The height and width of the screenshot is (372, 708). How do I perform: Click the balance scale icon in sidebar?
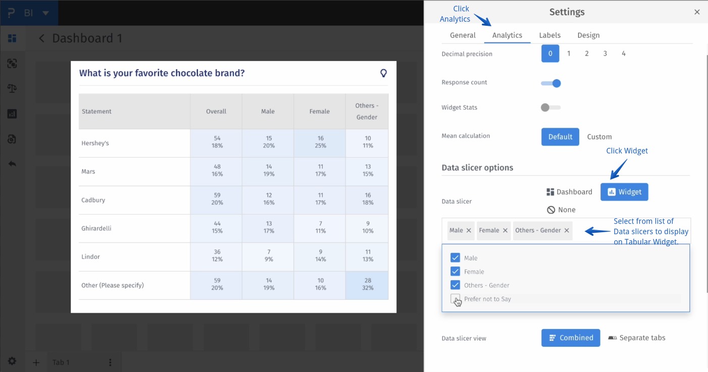pyautogui.click(x=12, y=89)
